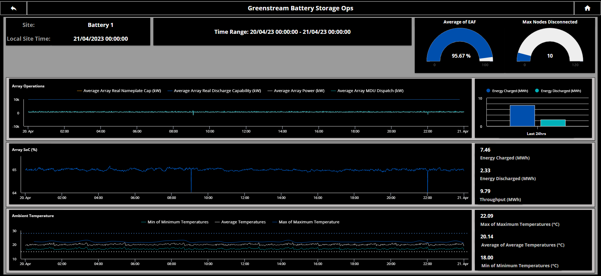Toggle Average Array Real Nameplate Cap legend
The width and height of the screenshot is (601, 276).
[x=119, y=91]
